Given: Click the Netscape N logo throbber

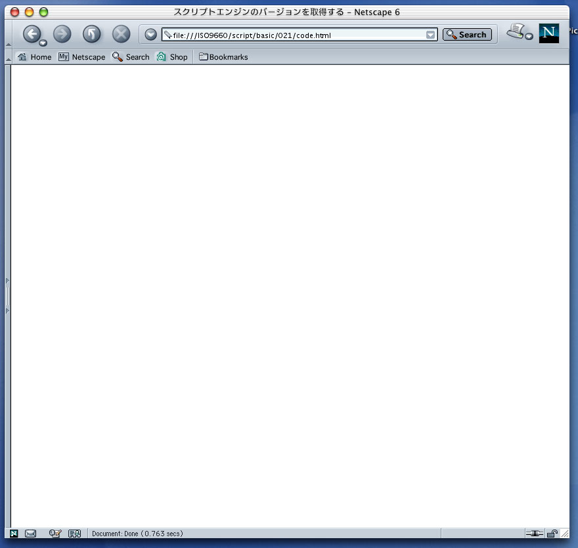Looking at the screenshot, I should [548, 33].
